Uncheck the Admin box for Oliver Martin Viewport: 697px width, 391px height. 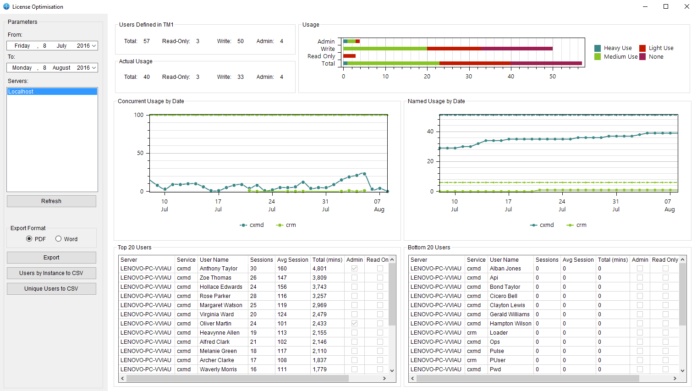354,323
